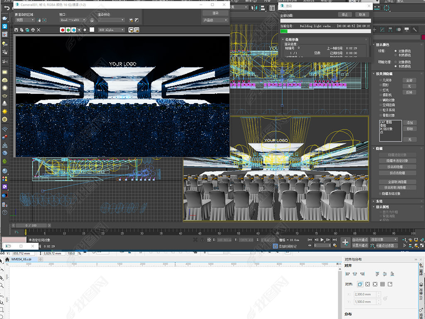Toggle alpha channel display button
This screenshot has width=425, height=319.
pos(79,30)
